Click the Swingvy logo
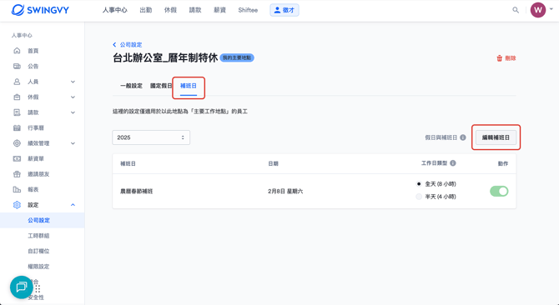This screenshot has width=559, height=305. coord(40,10)
